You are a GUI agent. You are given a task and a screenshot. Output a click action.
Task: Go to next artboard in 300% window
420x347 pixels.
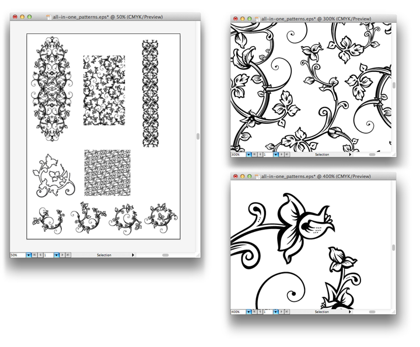pyautogui.click(x=281, y=155)
